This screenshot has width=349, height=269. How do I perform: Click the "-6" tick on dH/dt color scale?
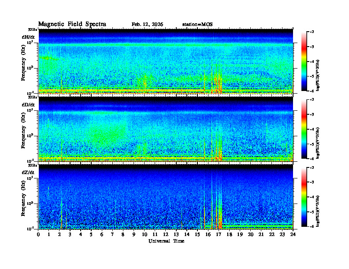312,91
